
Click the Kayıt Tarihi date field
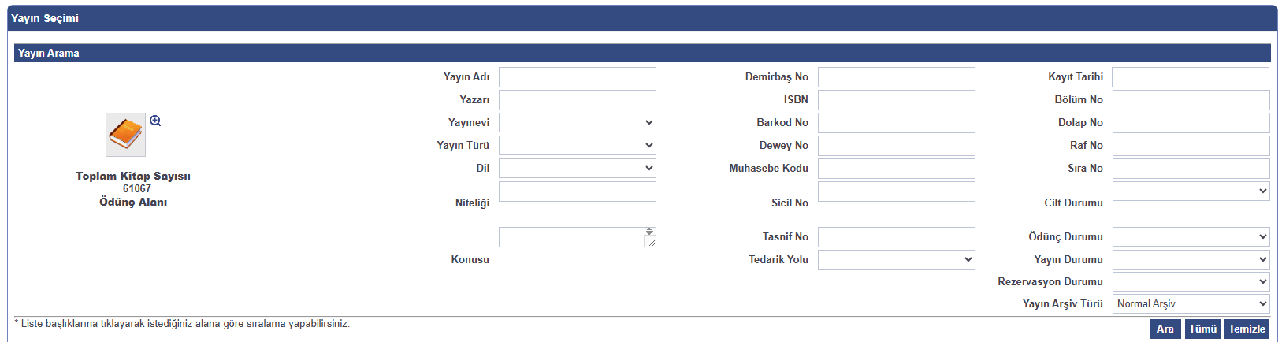point(1190,77)
